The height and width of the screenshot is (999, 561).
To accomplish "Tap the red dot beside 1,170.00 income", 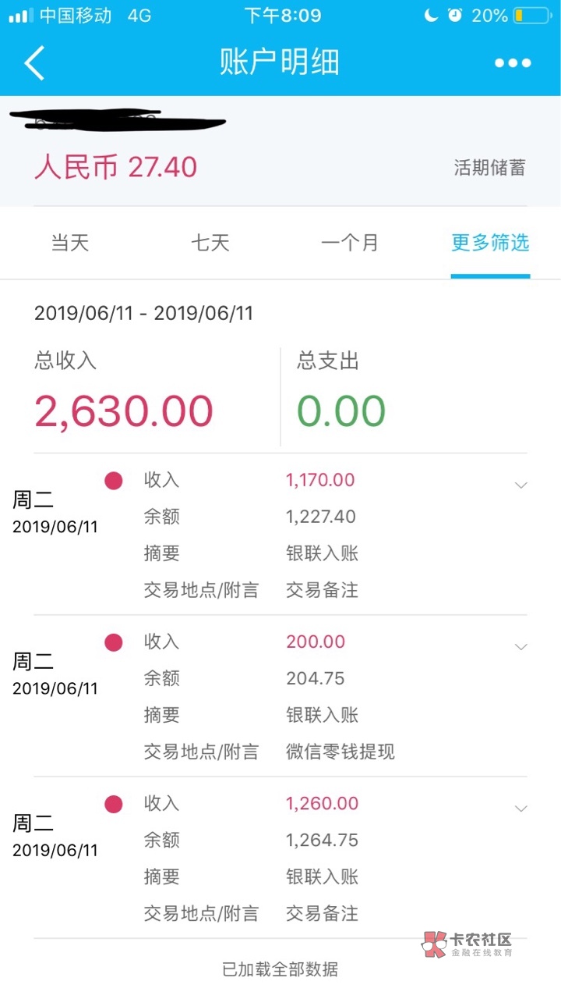I will tap(114, 481).
